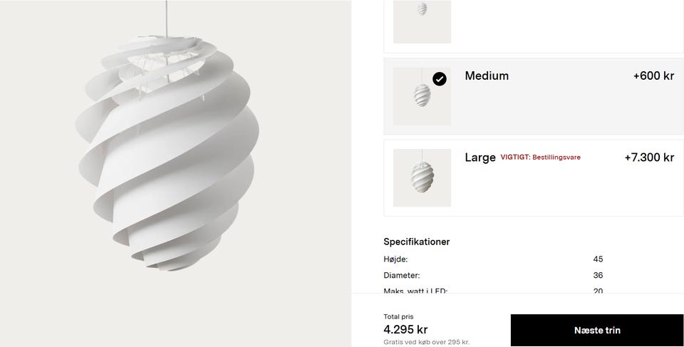Click the Medium lamp thumbnail image
684x347 pixels.
tap(422, 96)
